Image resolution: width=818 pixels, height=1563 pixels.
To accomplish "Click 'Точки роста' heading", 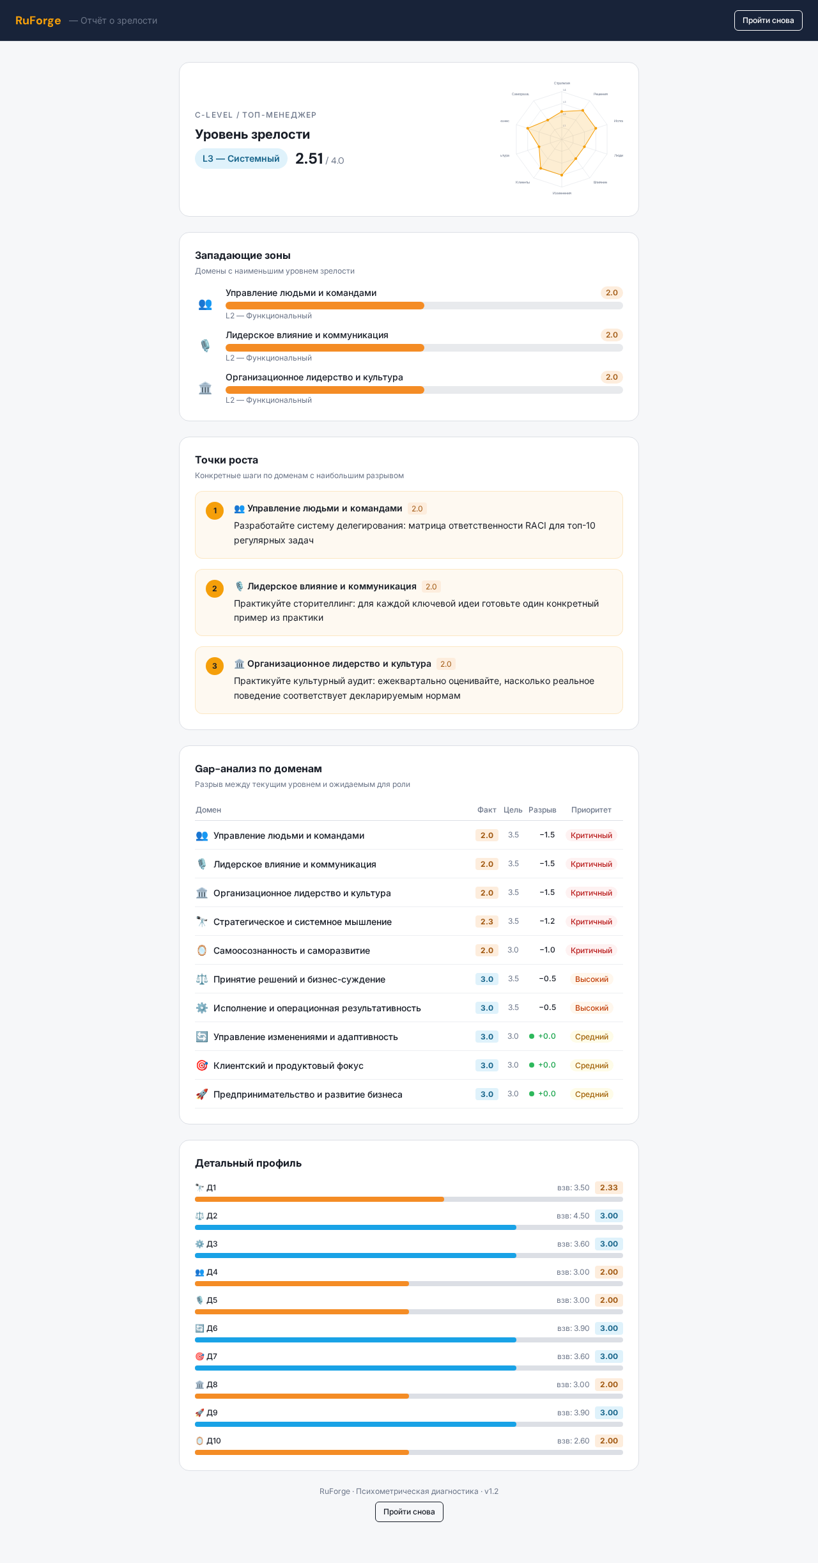I will pos(227,460).
